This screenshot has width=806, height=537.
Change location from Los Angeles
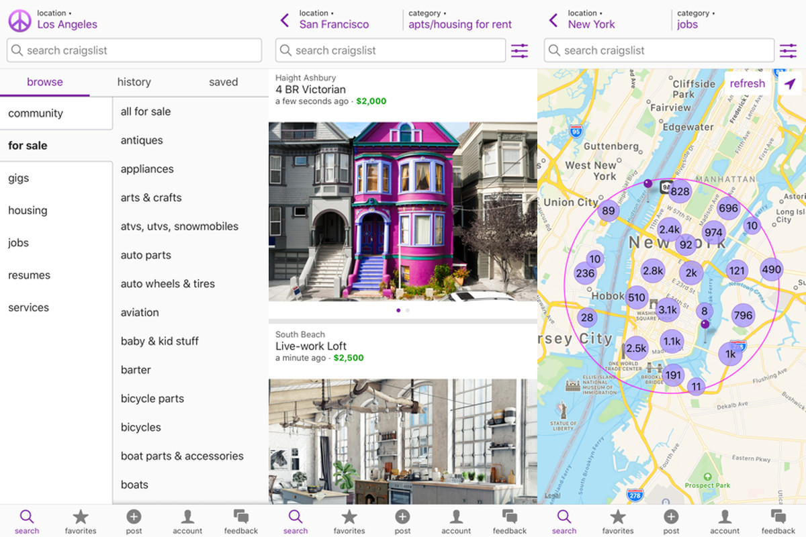(67, 19)
